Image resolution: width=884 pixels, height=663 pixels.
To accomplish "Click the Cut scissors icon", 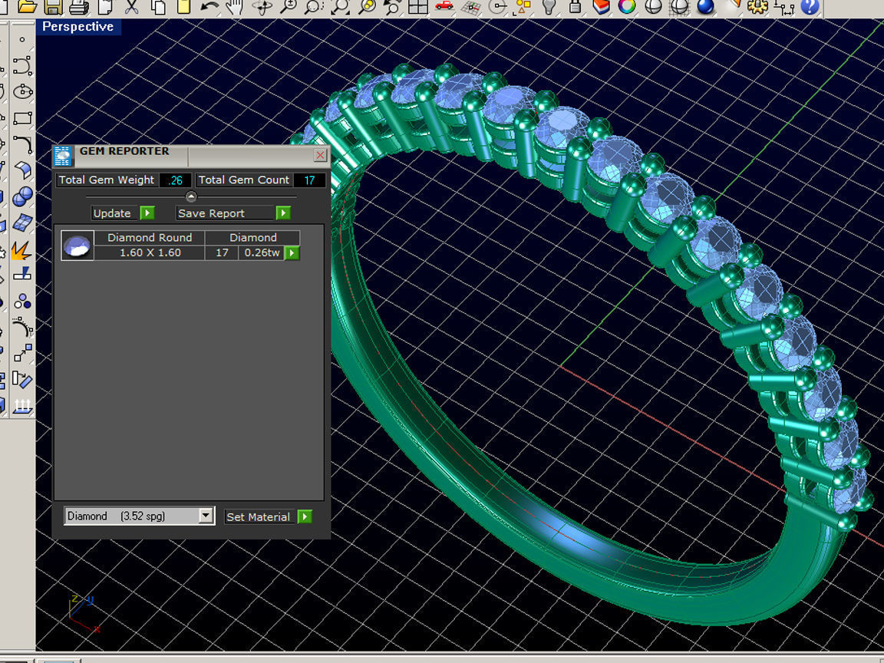I will [131, 7].
